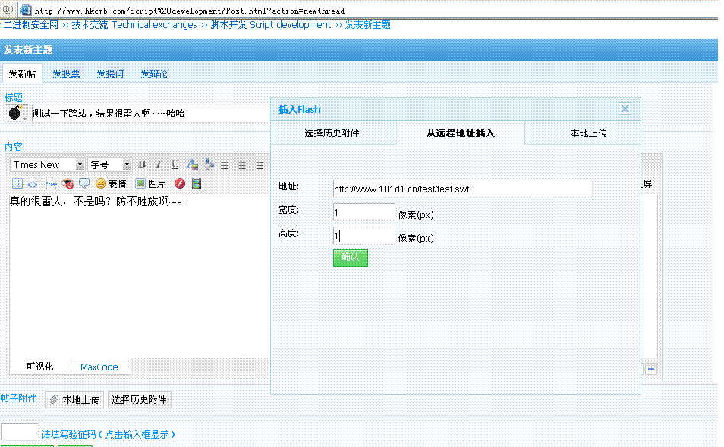Open the bomb topic icon dropdown
724x447 pixels.
click(16, 114)
